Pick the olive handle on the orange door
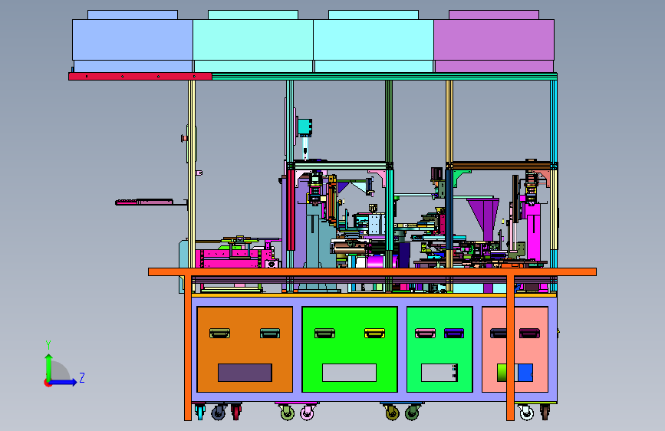 (x=219, y=334)
